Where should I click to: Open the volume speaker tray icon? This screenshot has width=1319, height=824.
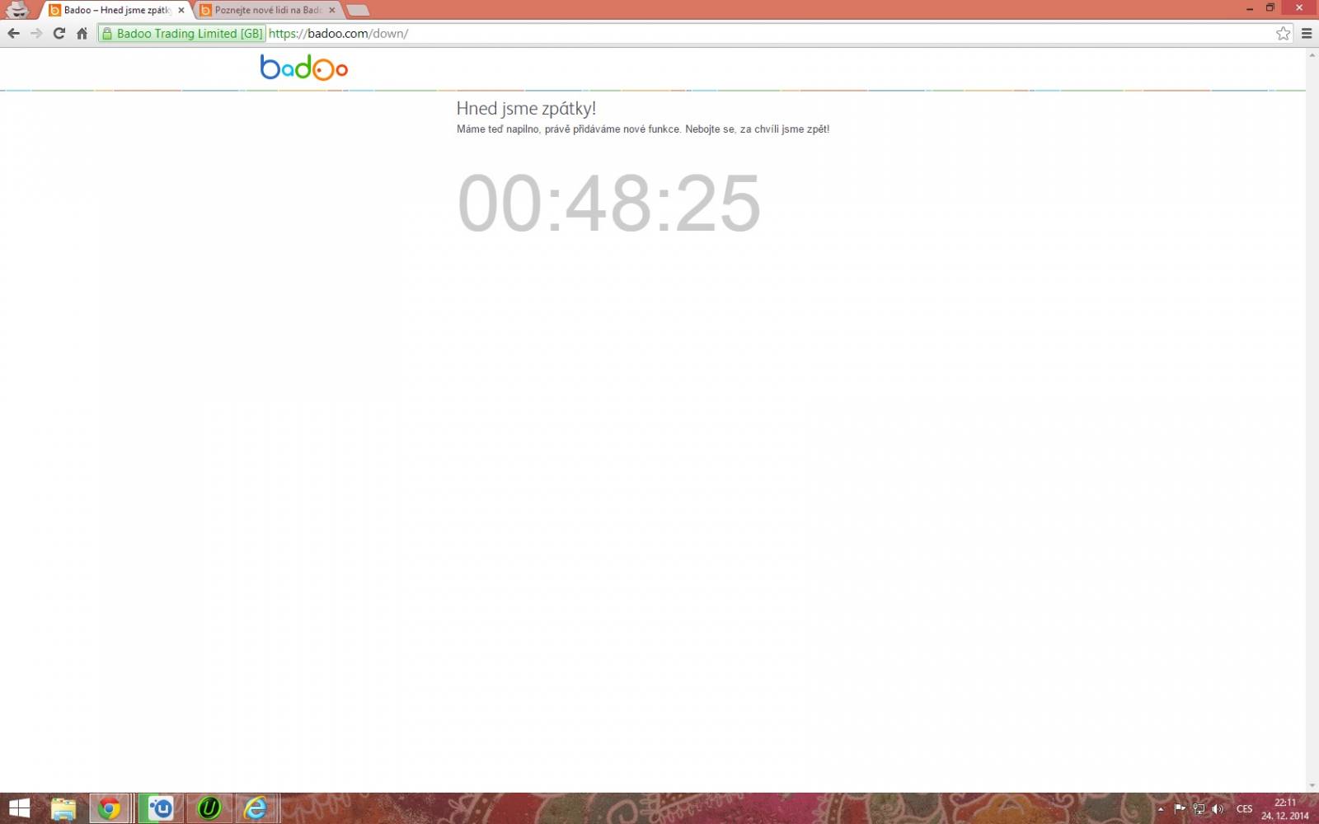[1218, 809]
